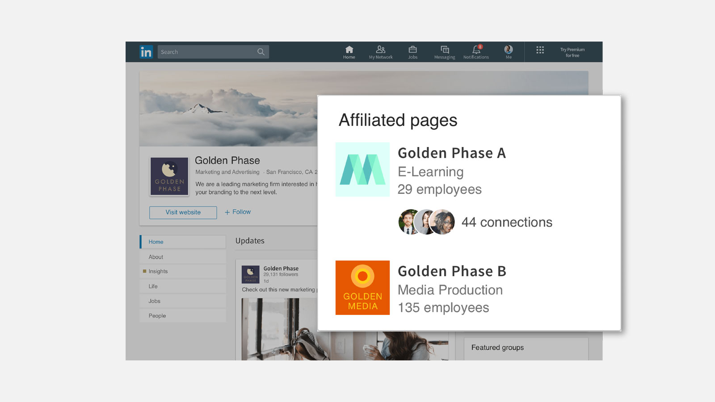Click the Affiliated pages heading
715x402 pixels.
click(x=398, y=120)
